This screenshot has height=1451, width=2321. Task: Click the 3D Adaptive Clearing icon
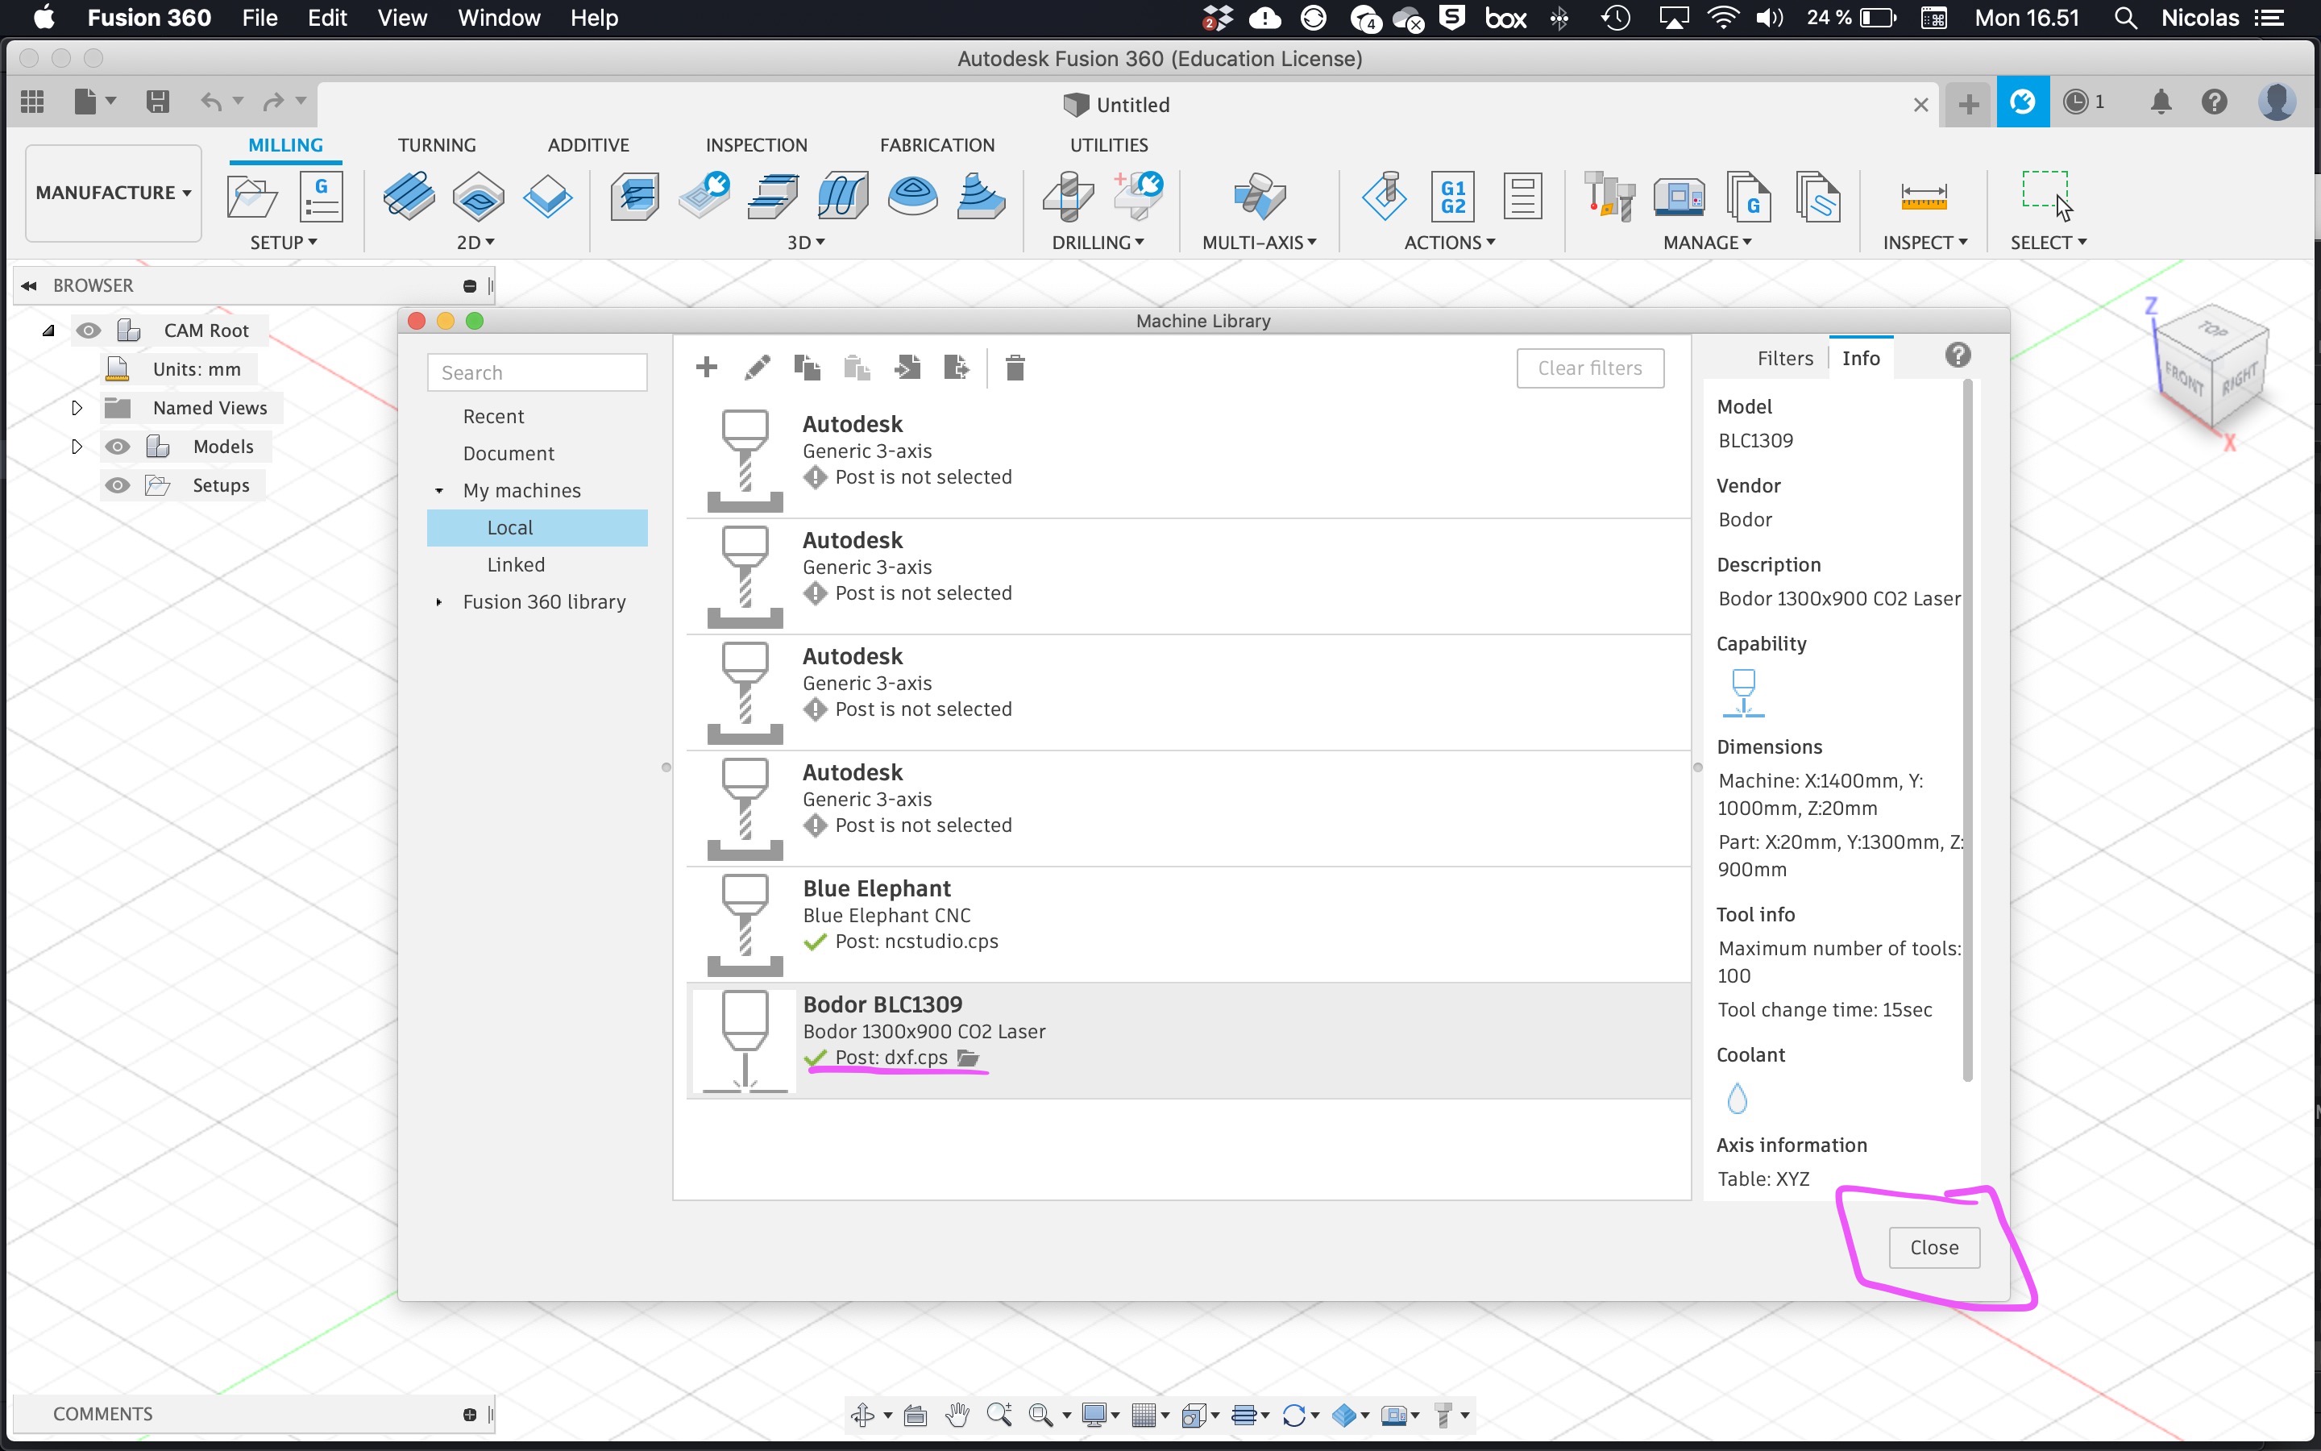pyautogui.click(x=635, y=197)
